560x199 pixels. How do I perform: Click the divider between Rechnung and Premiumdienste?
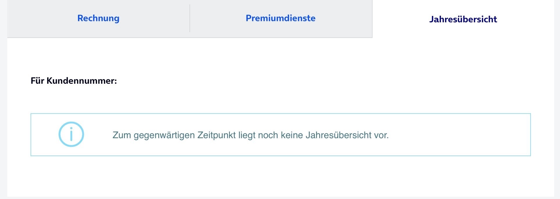click(x=190, y=18)
